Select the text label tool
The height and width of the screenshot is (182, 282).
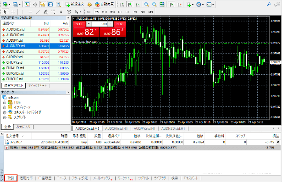point(69,12)
